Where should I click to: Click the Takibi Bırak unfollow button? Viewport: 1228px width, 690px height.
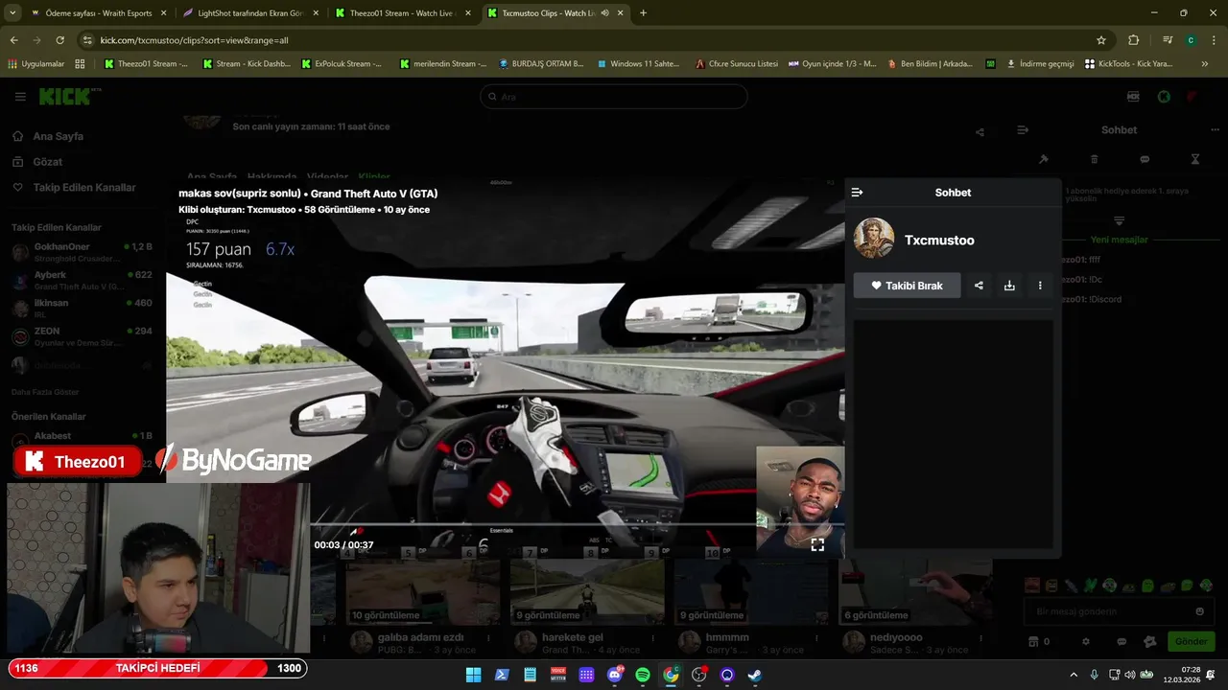coord(907,286)
